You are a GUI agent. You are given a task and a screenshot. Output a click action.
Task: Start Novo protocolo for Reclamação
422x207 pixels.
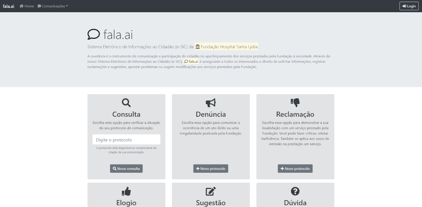[x=295, y=168]
